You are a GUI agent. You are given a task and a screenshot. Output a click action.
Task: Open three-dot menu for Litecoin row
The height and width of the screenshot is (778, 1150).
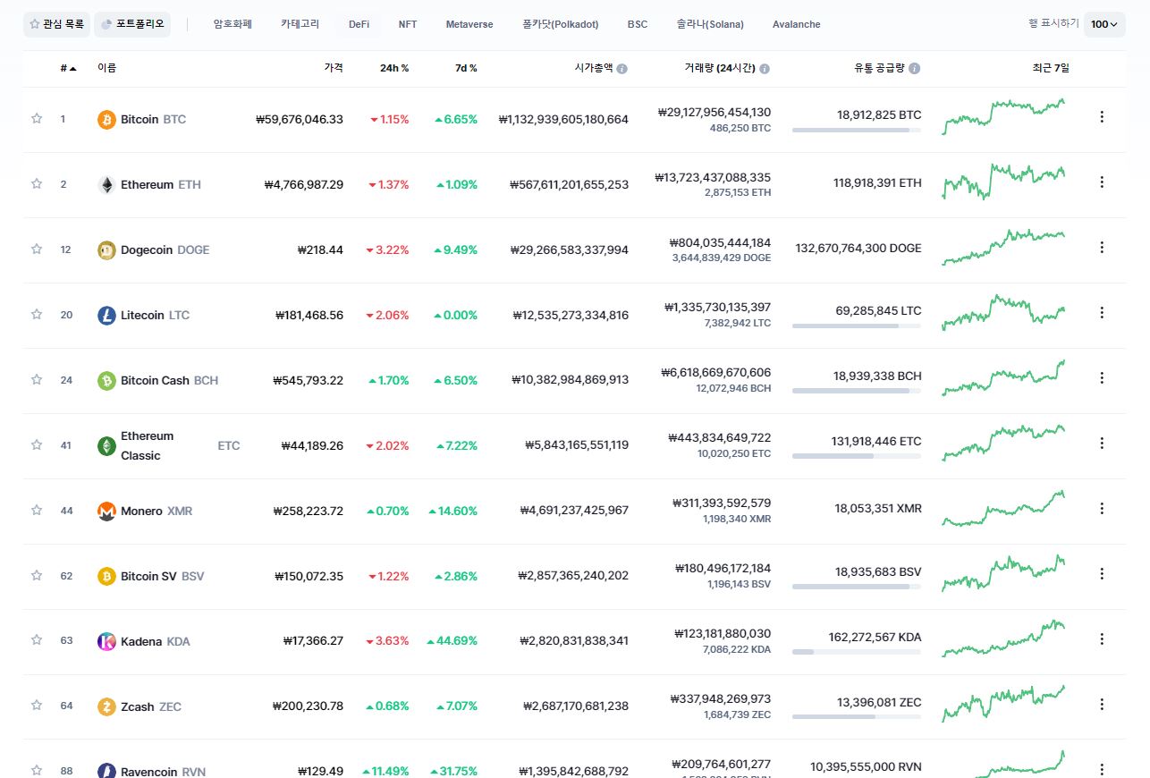[x=1102, y=312]
